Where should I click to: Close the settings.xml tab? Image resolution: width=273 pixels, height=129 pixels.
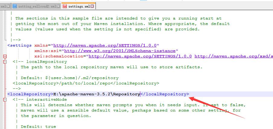click(92, 6)
